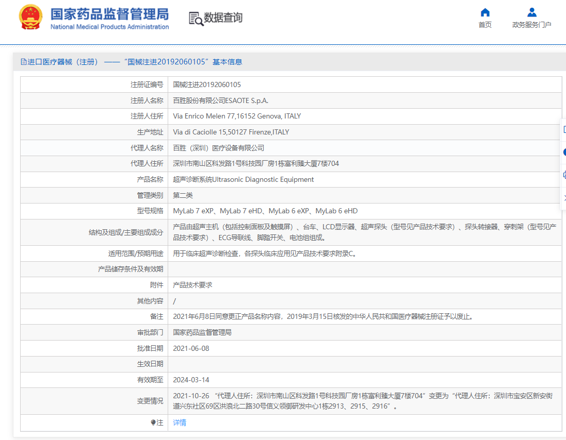The width and height of the screenshot is (566, 440).
Task: Select the 第二类 value
Action: 183,195
